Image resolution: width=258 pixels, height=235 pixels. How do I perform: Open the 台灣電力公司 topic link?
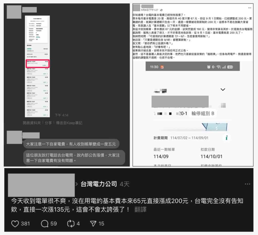(99, 184)
